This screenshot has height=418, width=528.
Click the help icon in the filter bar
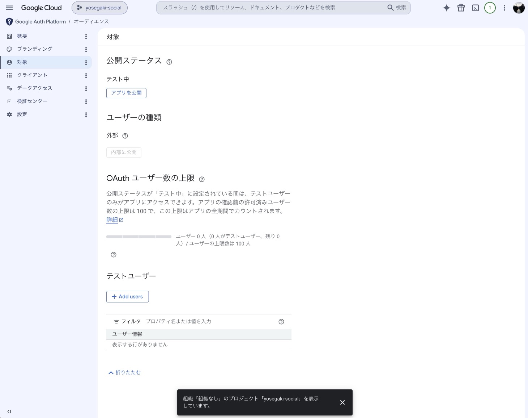pyautogui.click(x=281, y=322)
